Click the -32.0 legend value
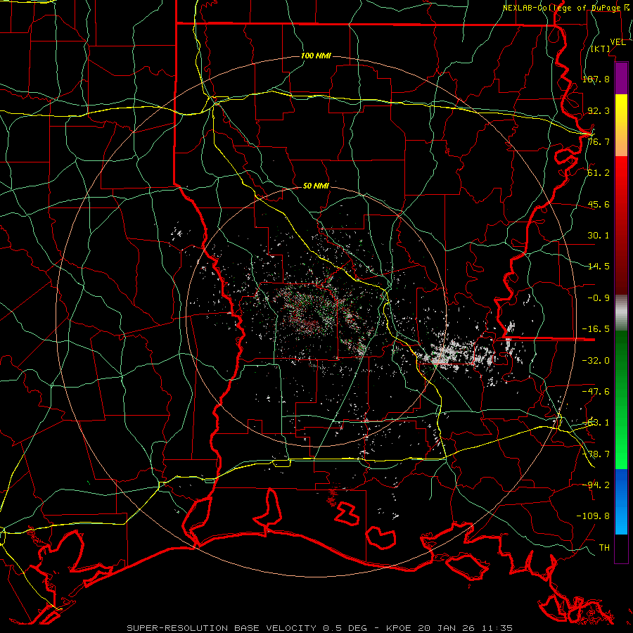The width and height of the screenshot is (633, 633). [x=596, y=361]
